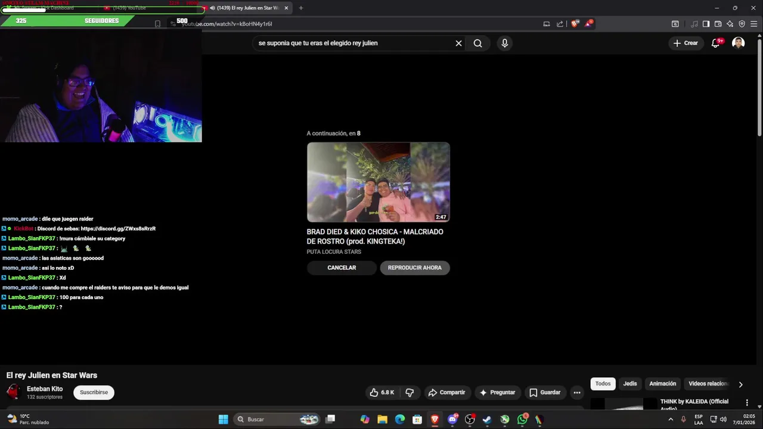Click the Brave Shields lion icon in address bar

click(575, 24)
